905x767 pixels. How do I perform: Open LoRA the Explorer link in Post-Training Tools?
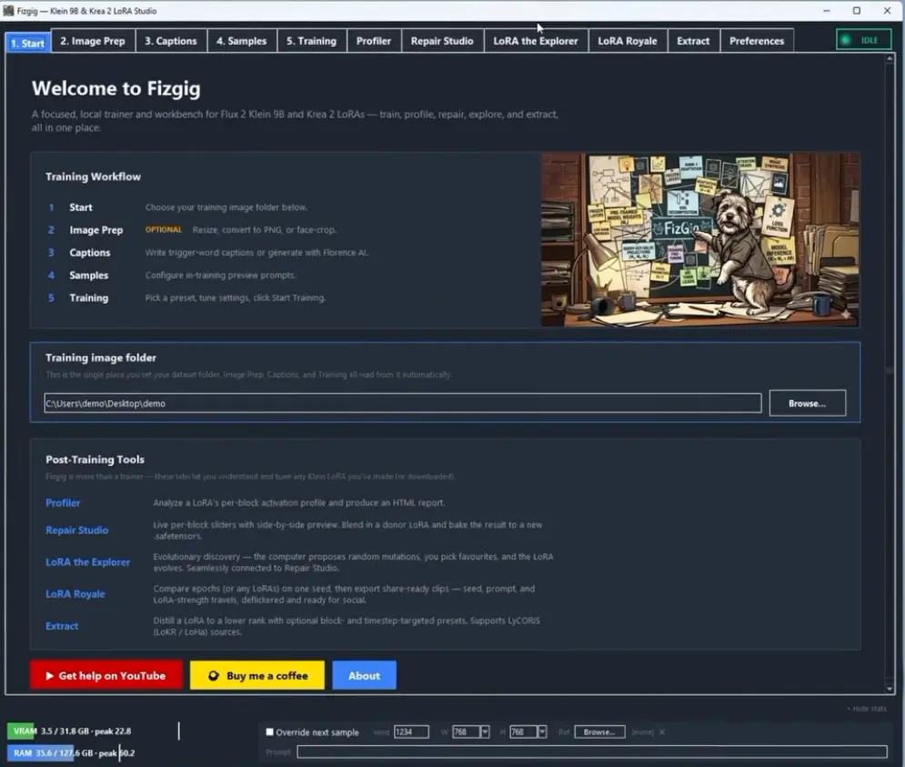[87, 562]
